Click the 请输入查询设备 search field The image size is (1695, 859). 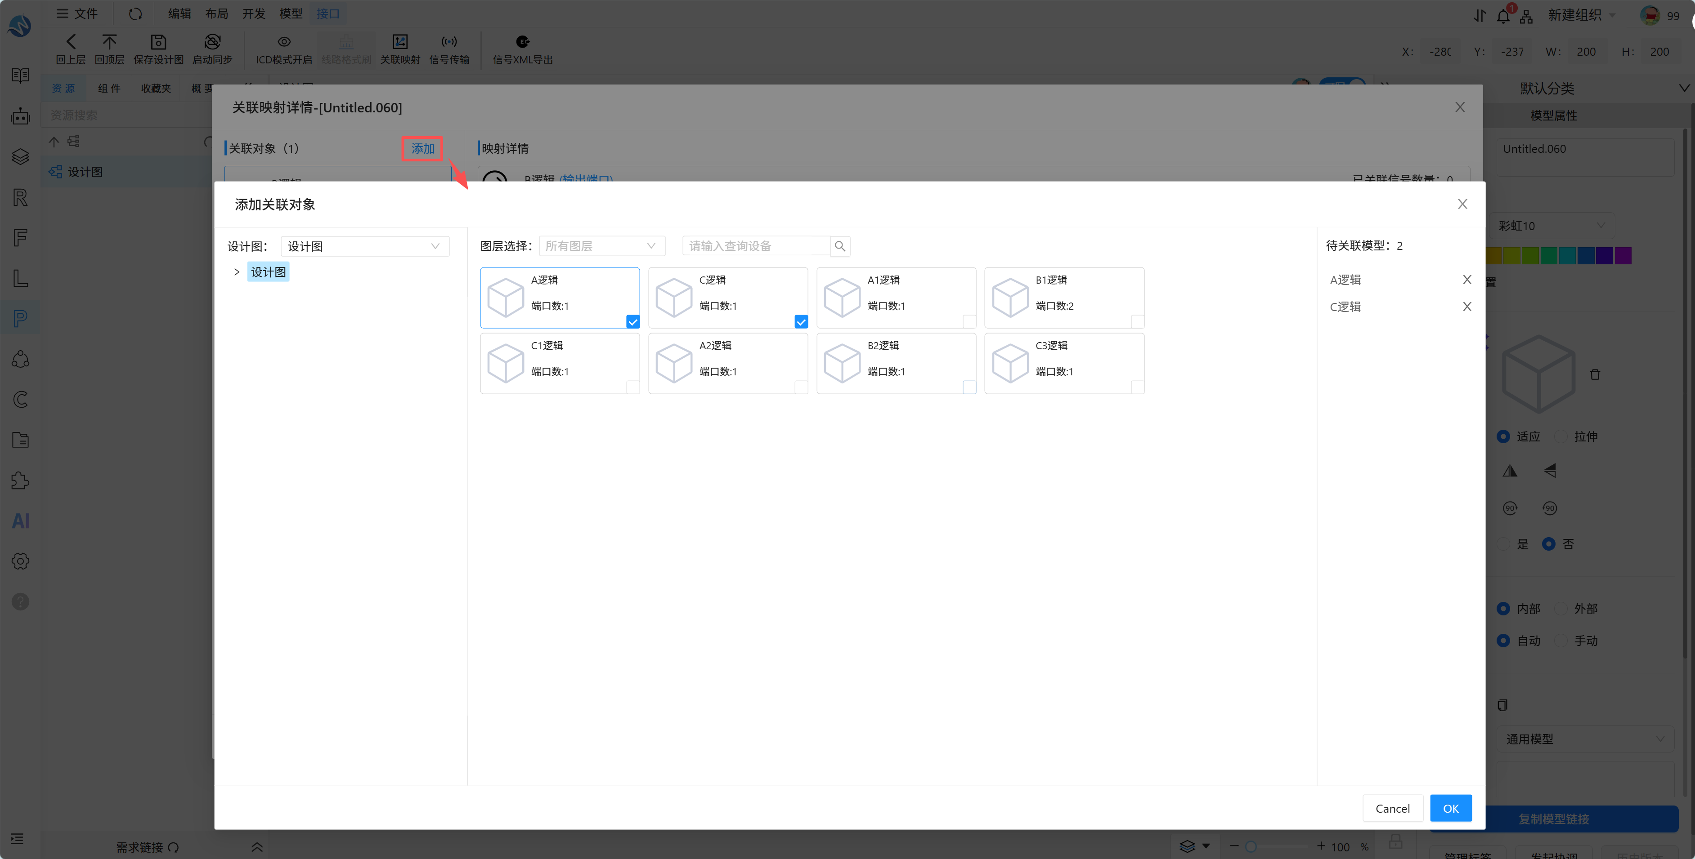coord(756,246)
